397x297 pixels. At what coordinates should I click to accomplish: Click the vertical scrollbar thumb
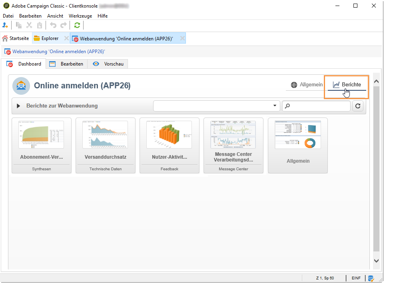[x=376, y=169]
